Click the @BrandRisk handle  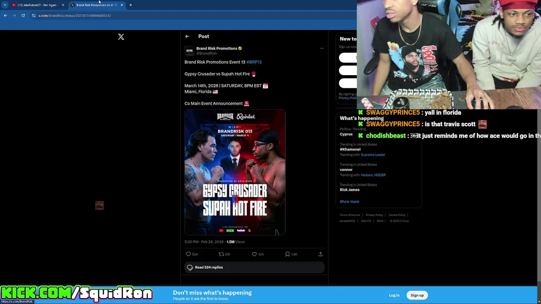(x=207, y=54)
